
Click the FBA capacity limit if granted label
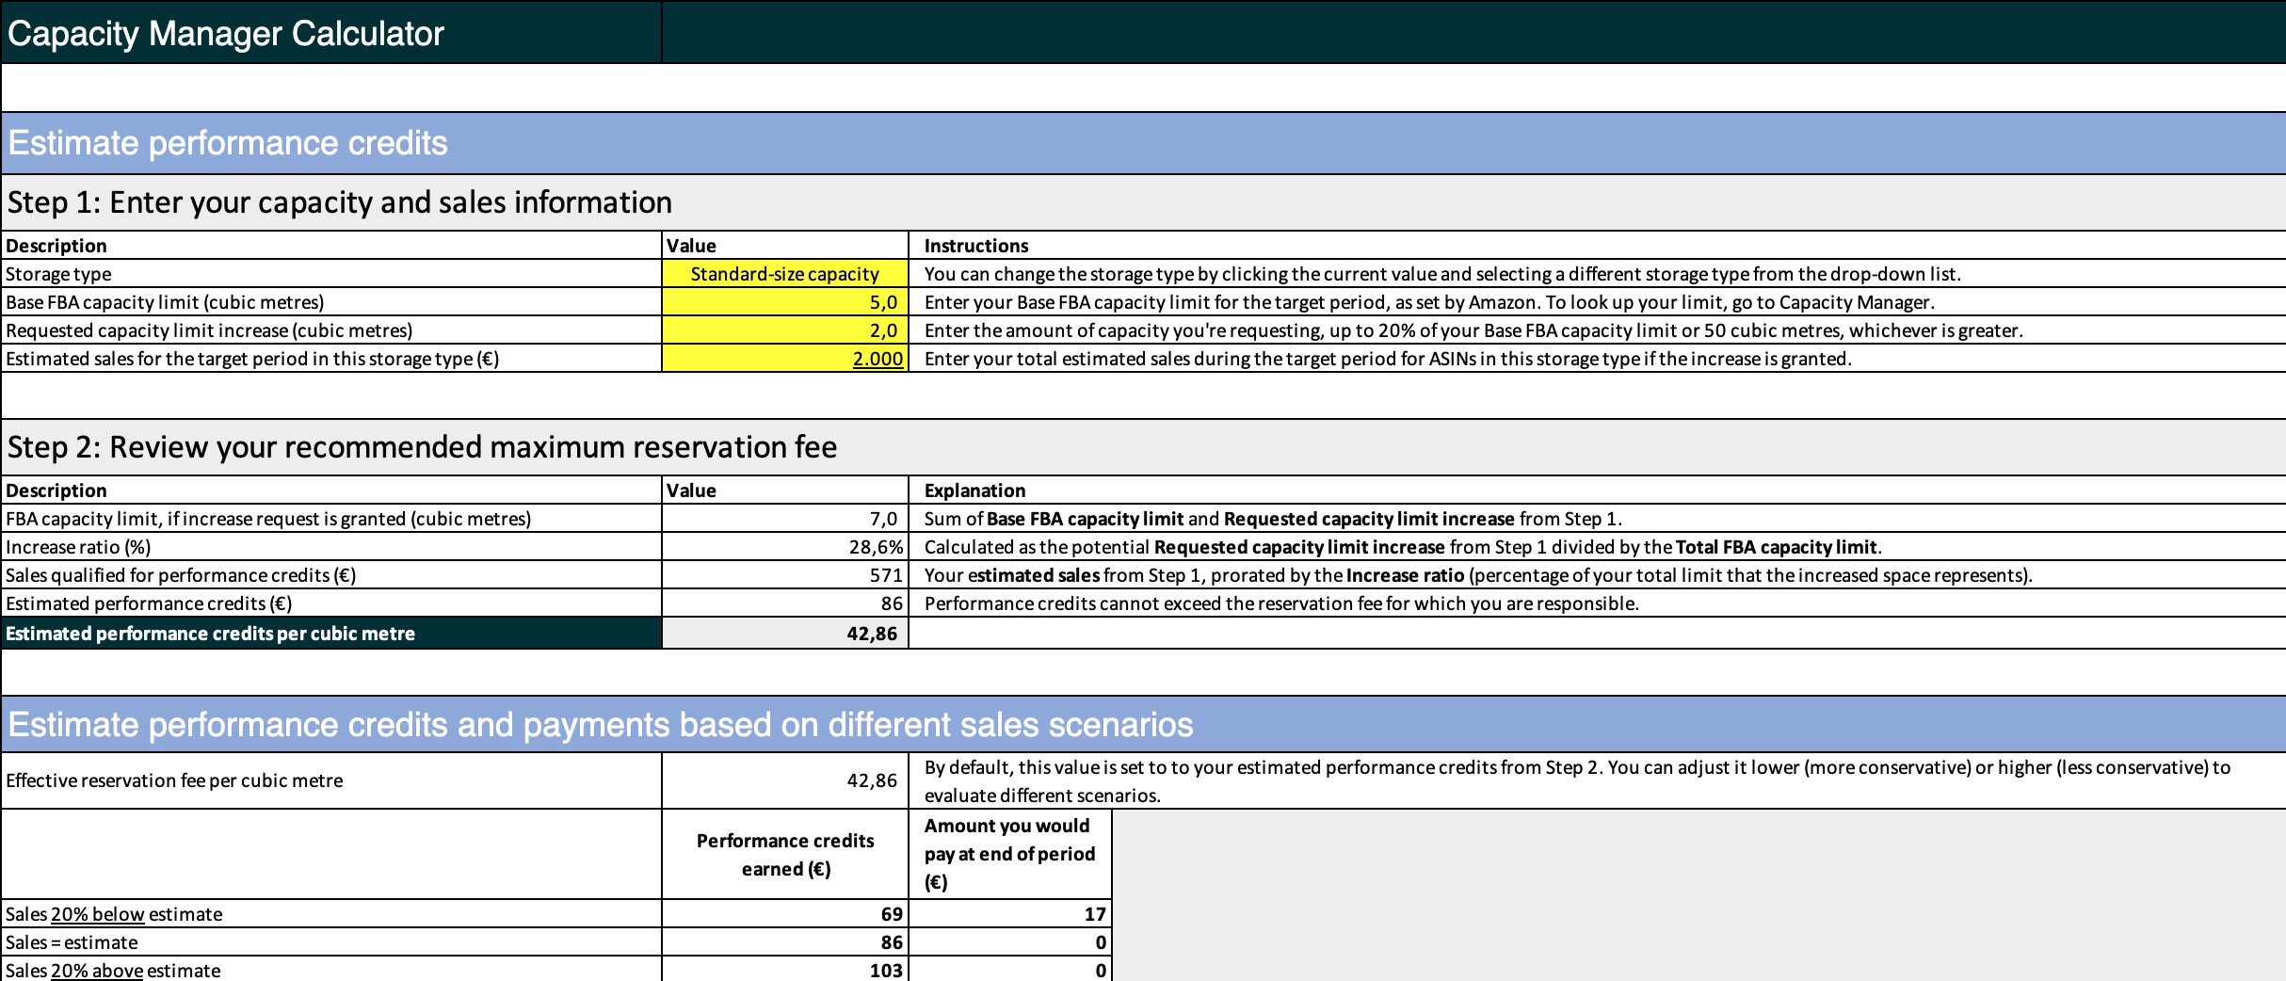268,519
